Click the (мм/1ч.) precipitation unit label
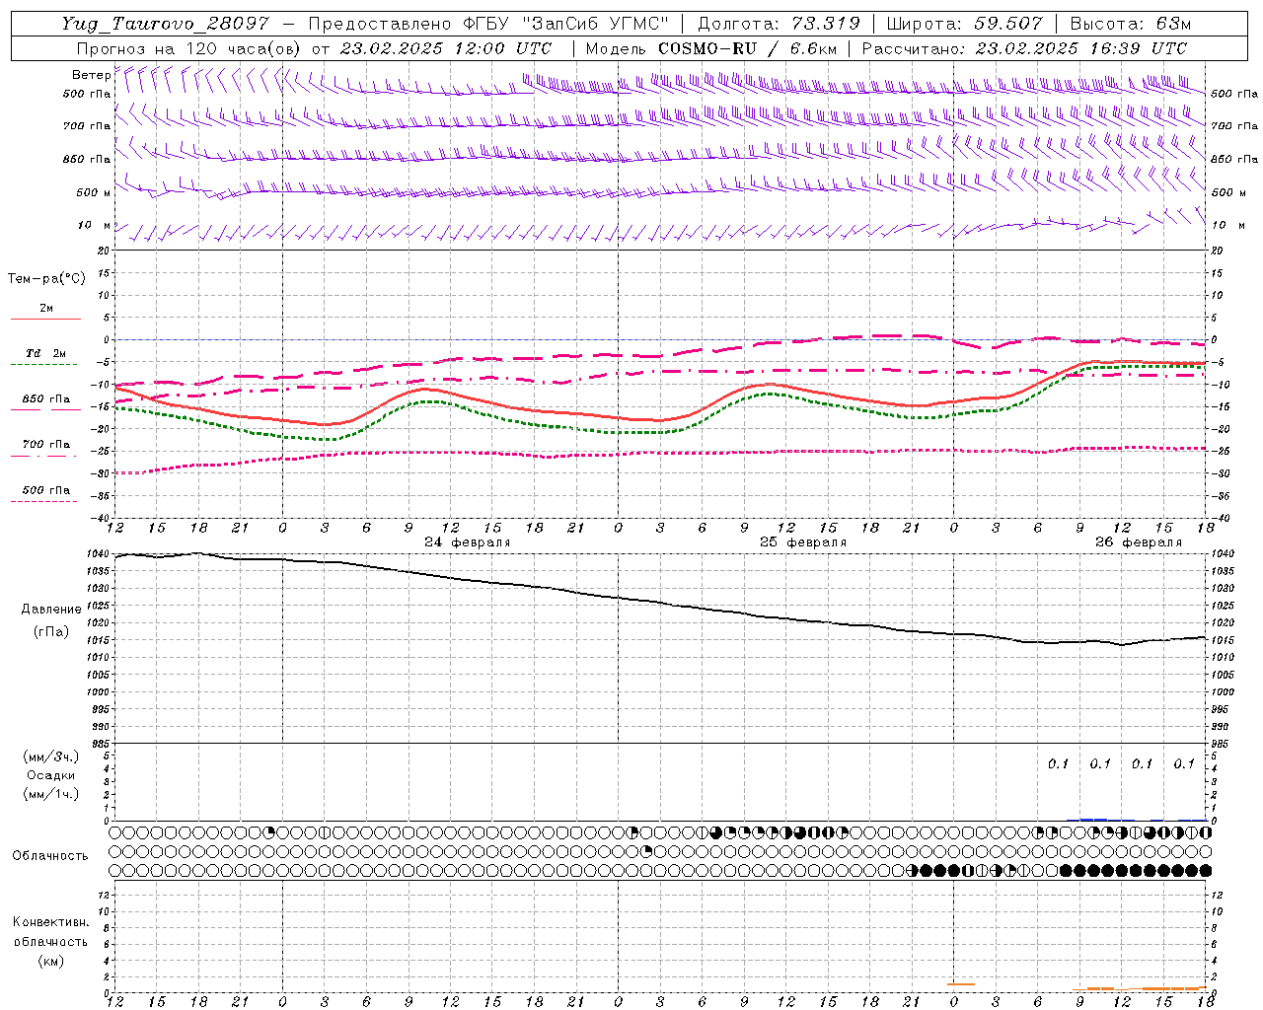Image resolution: width=1263 pixels, height=1010 pixels. 51,794
